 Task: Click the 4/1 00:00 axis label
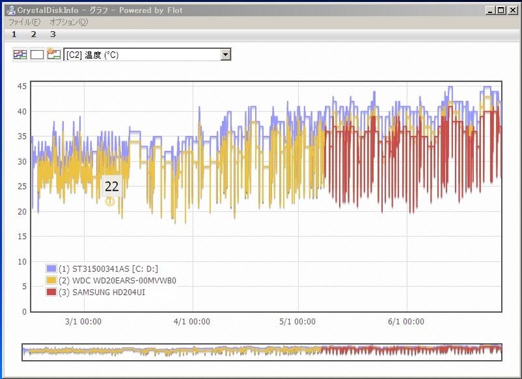(192, 322)
